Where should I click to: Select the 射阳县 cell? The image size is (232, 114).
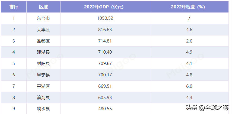click(43, 64)
